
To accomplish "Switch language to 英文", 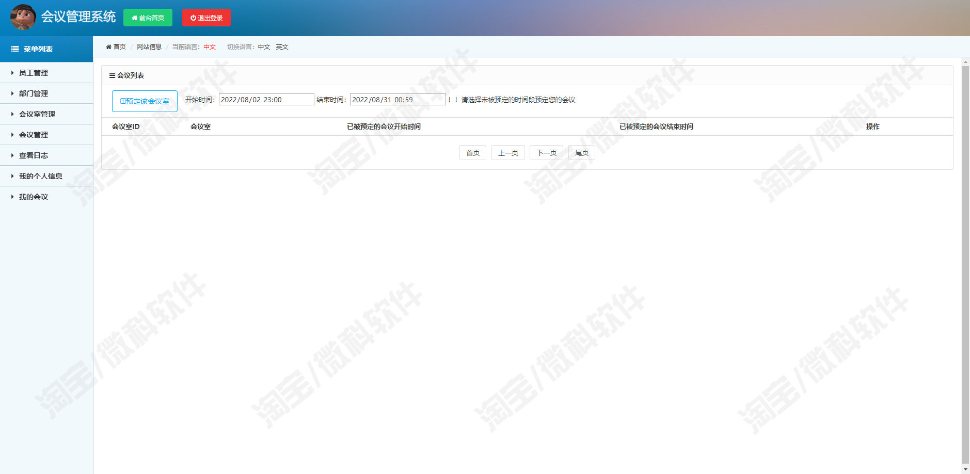I will [x=282, y=47].
